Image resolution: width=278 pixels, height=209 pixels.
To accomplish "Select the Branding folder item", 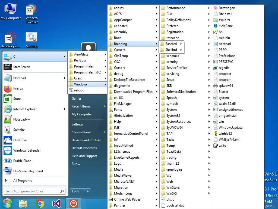I will click(x=133, y=44).
